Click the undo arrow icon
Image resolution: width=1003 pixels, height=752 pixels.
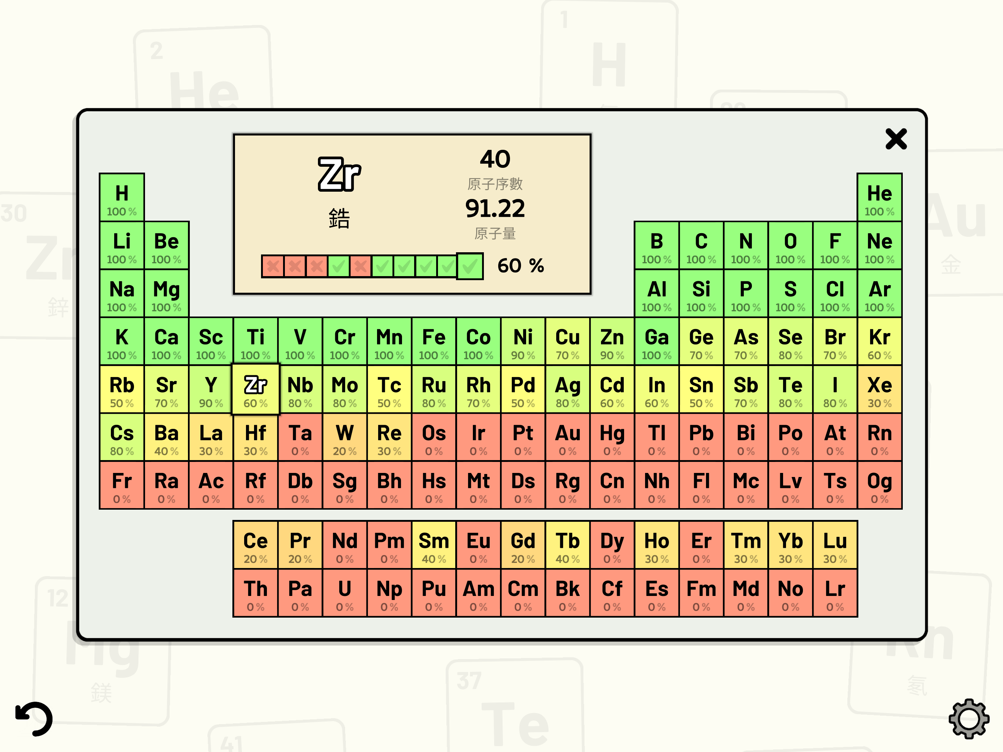tap(34, 719)
